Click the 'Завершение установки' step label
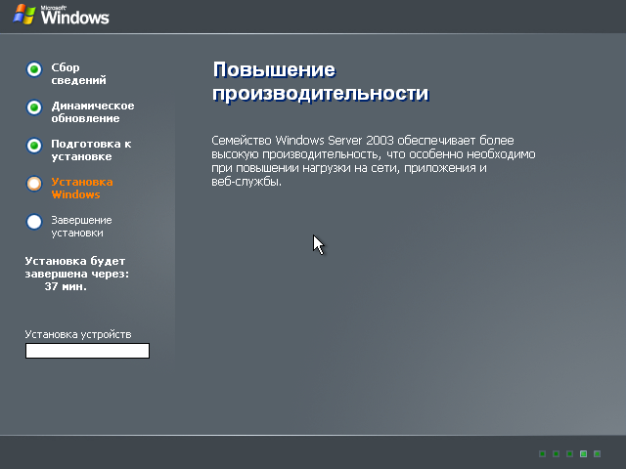Screen dimensions: 626x469 (81, 226)
